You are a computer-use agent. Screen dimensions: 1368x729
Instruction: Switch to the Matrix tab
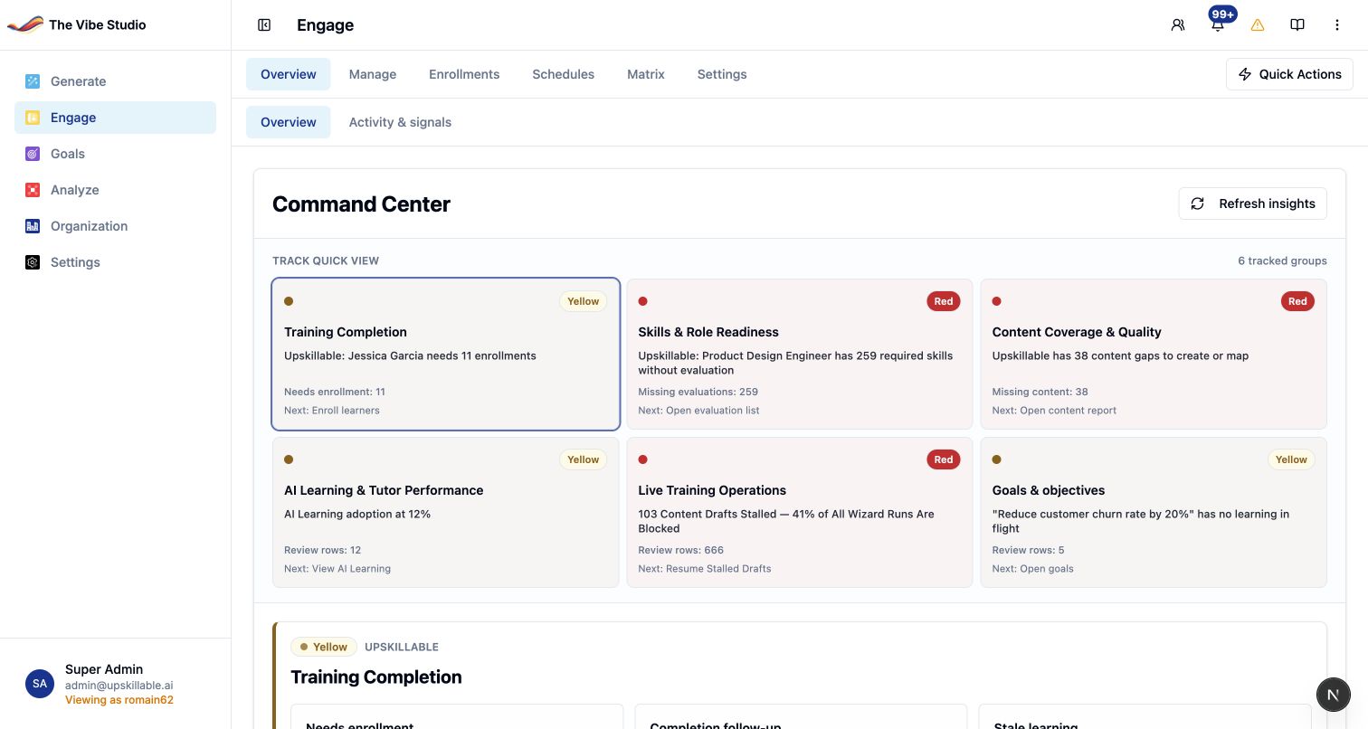(646, 74)
